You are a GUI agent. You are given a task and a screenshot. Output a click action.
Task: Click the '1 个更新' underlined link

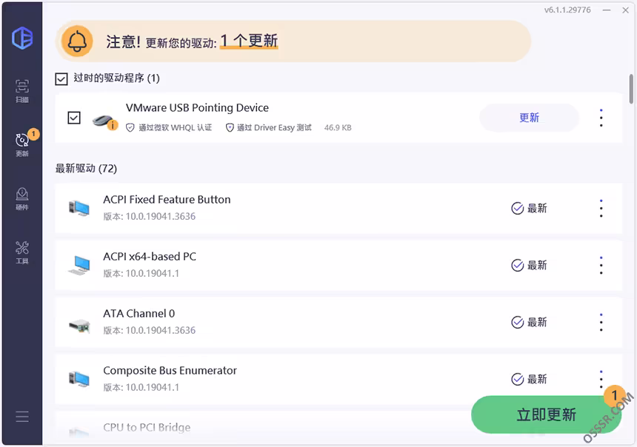(249, 41)
